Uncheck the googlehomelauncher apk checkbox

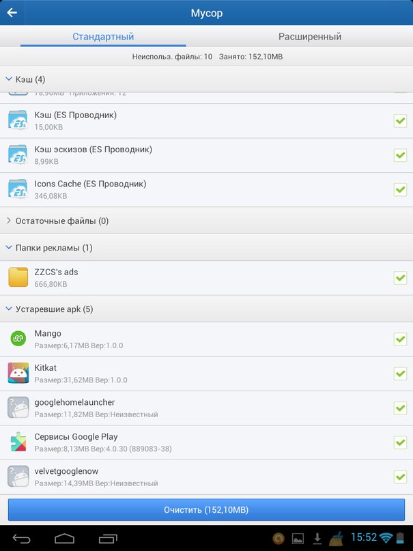[x=400, y=408]
